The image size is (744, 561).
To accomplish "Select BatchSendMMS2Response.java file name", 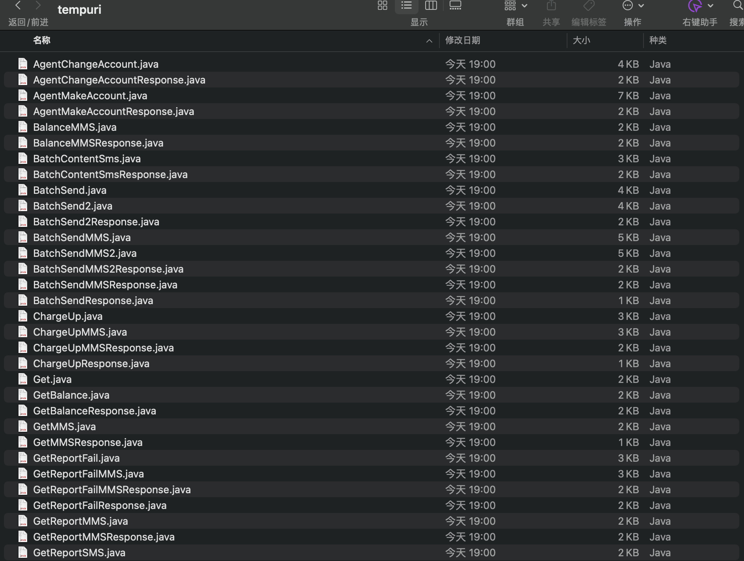I will coord(108,269).
